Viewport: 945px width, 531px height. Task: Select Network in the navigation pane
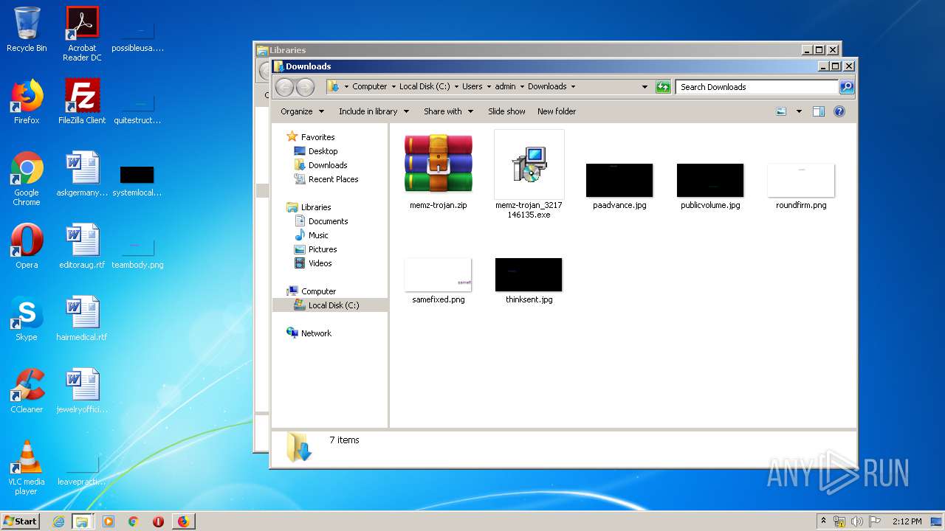click(x=316, y=333)
